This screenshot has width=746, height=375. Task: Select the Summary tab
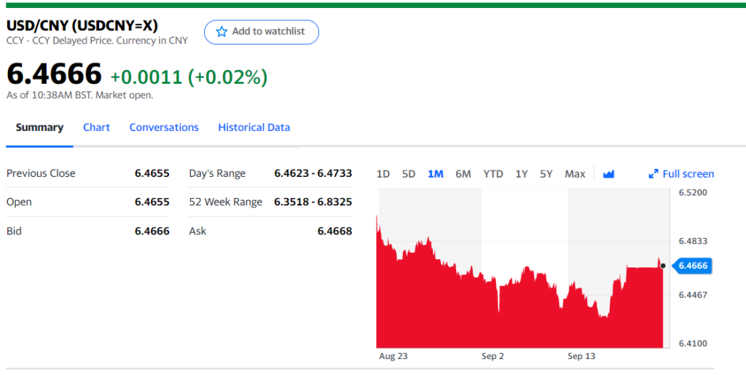point(39,127)
